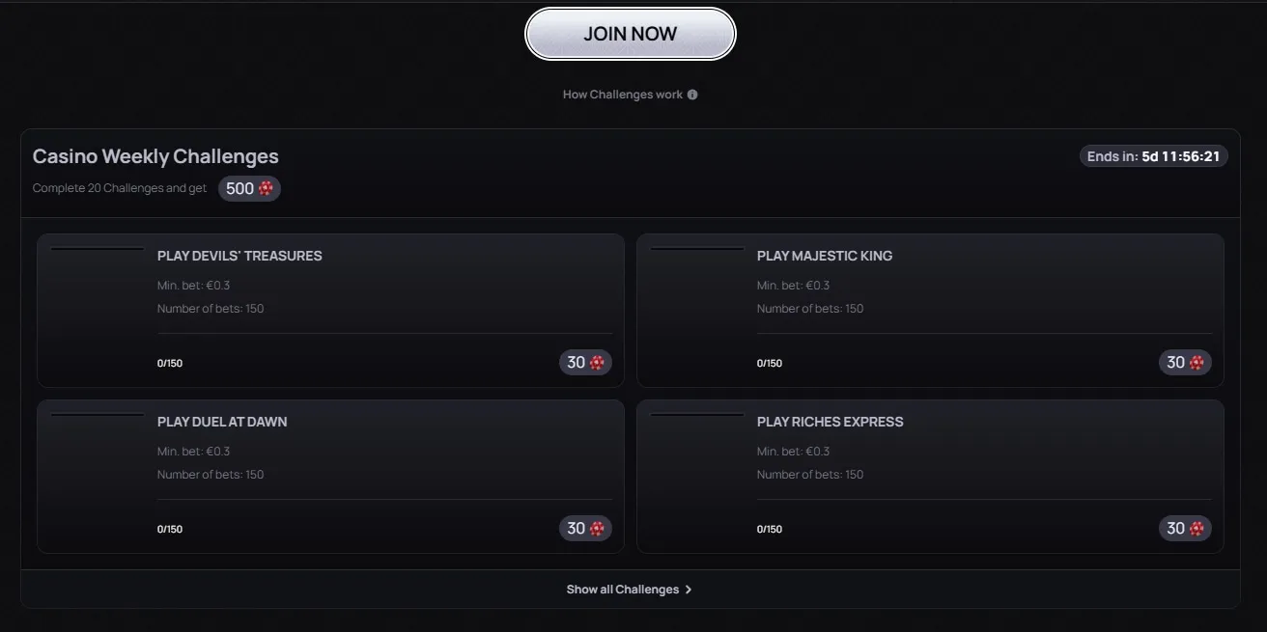This screenshot has width=1267, height=632.
Task: Click the 30 chip badge for Devils' Treasures
Action: (585, 362)
